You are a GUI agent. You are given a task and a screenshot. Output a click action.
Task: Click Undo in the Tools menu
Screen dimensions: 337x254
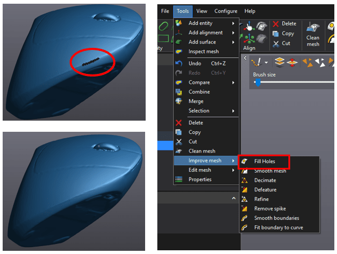pyautogui.click(x=195, y=63)
